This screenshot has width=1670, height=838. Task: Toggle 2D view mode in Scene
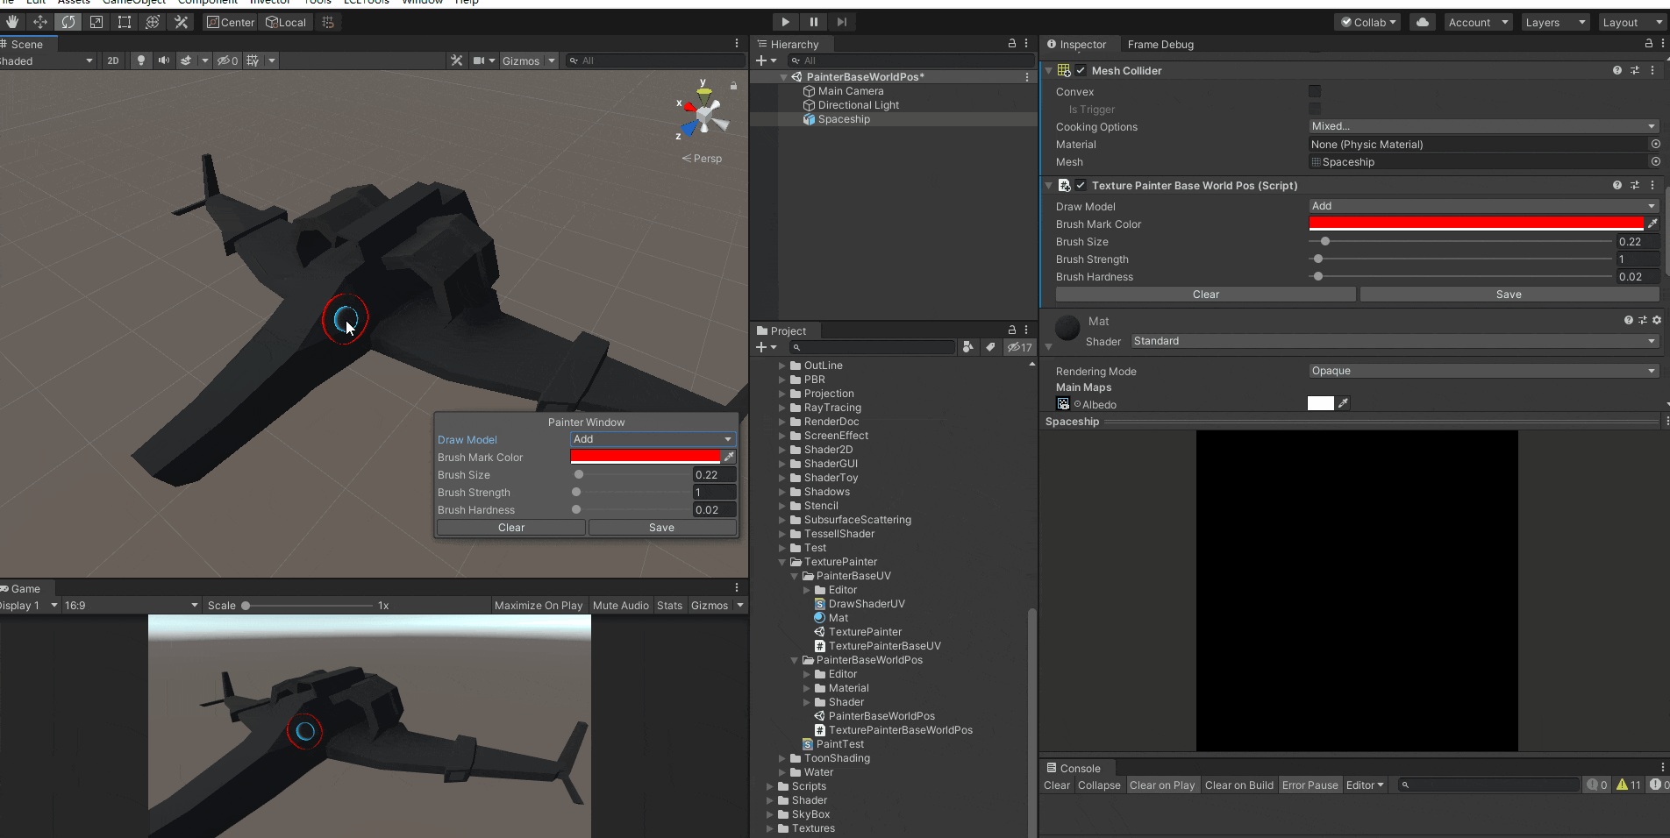tap(113, 60)
